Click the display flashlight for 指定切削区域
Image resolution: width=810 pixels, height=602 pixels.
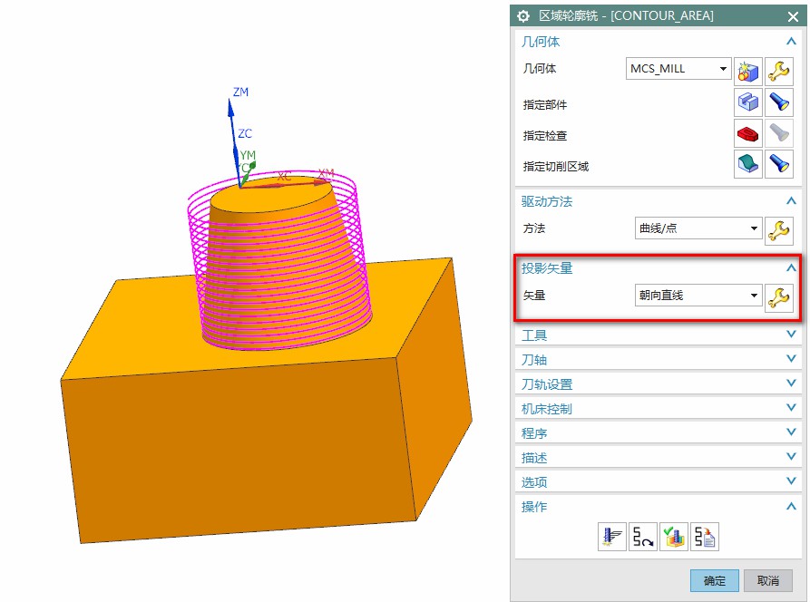(779, 165)
